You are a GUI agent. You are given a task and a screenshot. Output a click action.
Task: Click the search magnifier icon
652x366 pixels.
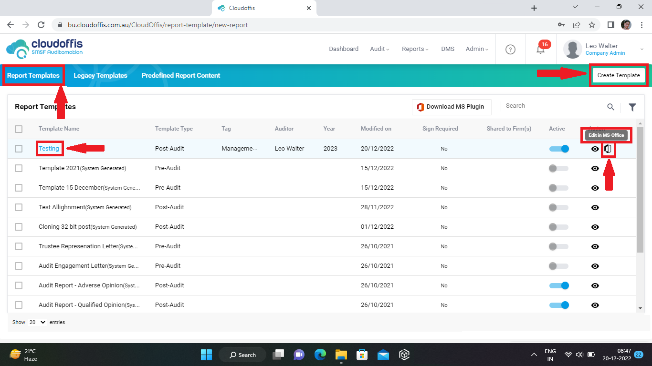pos(610,107)
